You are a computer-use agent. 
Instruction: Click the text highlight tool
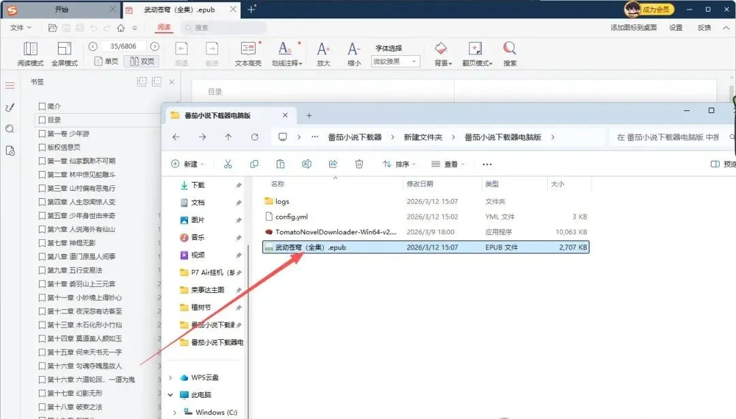(248, 54)
